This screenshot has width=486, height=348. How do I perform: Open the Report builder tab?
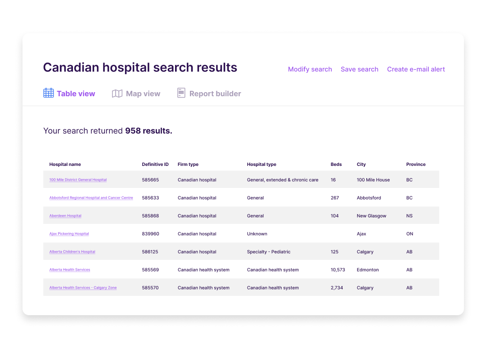[209, 93]
